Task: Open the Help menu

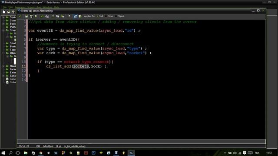Action: [56, 7]
